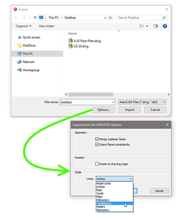Click This PC in the address breadcrumb
This screenshot has height=219, width=188.
(54, 17)
